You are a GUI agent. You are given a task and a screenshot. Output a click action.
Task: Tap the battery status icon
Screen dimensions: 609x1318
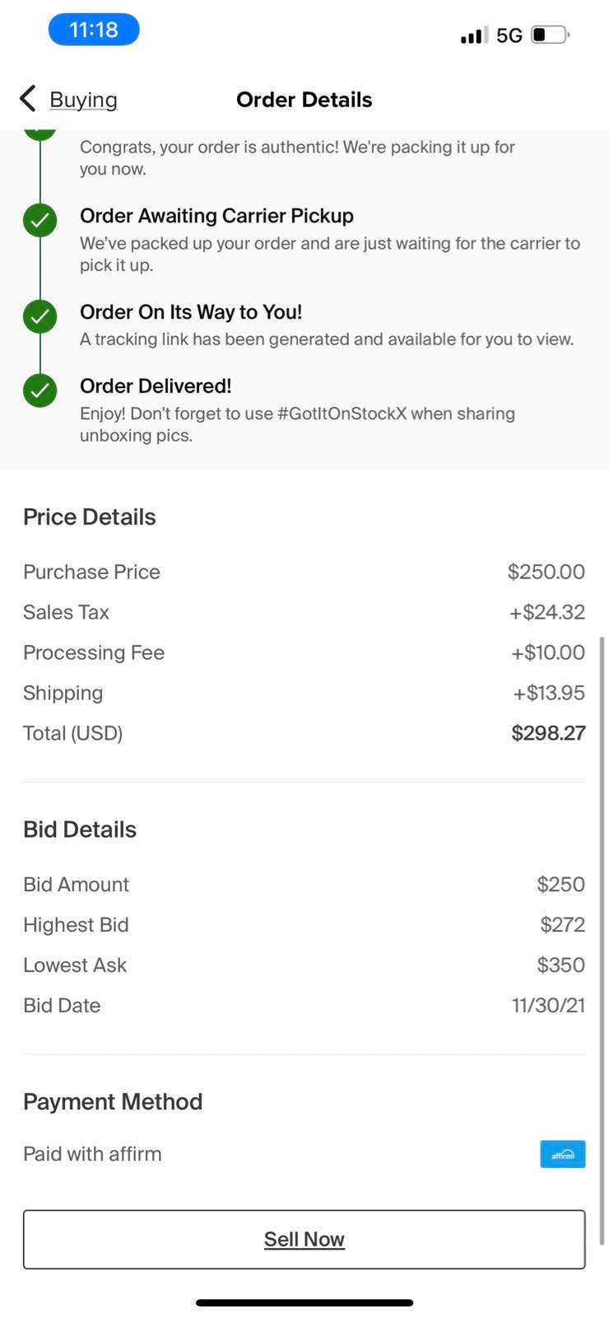click(x=551, y=35)
